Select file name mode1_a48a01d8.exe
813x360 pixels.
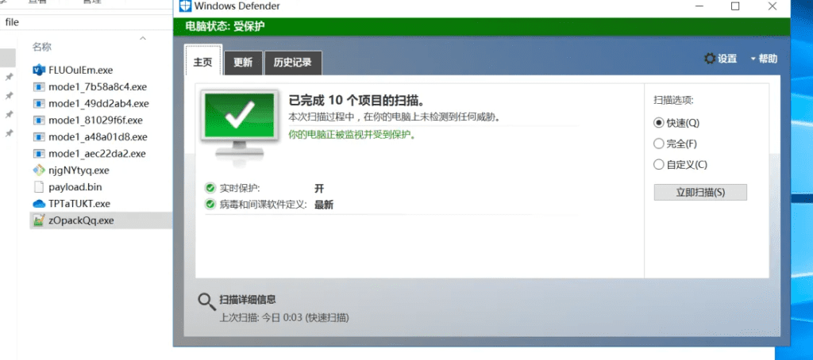[98, 136]
